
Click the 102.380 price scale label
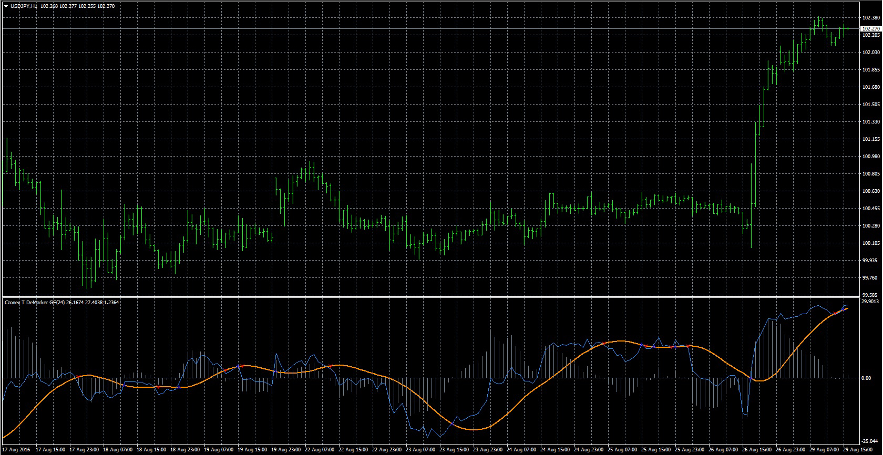871,18
